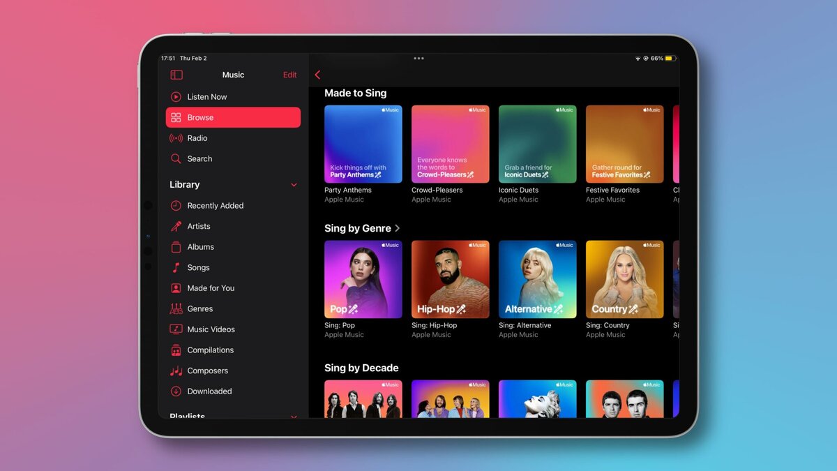The width and height of the screenshot is (837, 471).
Task: Click the 'Sing by Decade' heading
Action: click(x=361, y=368)
